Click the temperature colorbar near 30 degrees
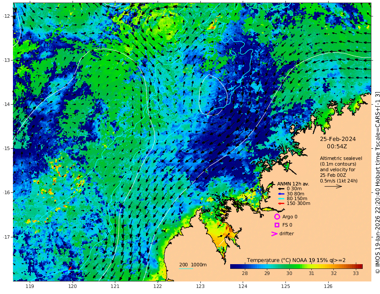Screen dimensions: 380x294 (x=289, y=266)
